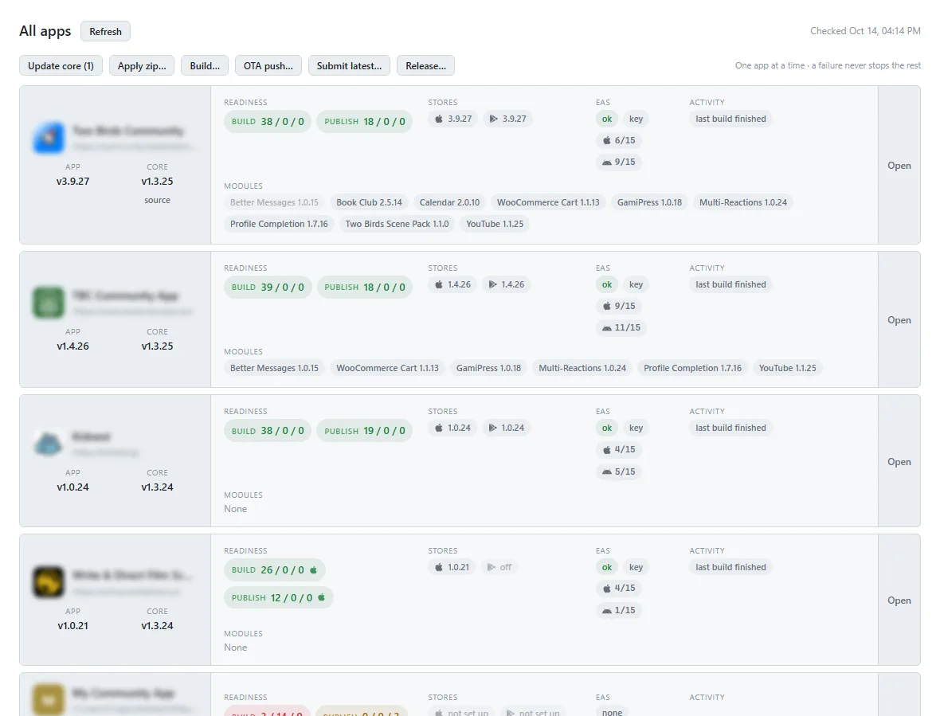Viewport: 940px width, 716px height.
Task: Open the app at v3.9.27
Action: coord(899,166)
